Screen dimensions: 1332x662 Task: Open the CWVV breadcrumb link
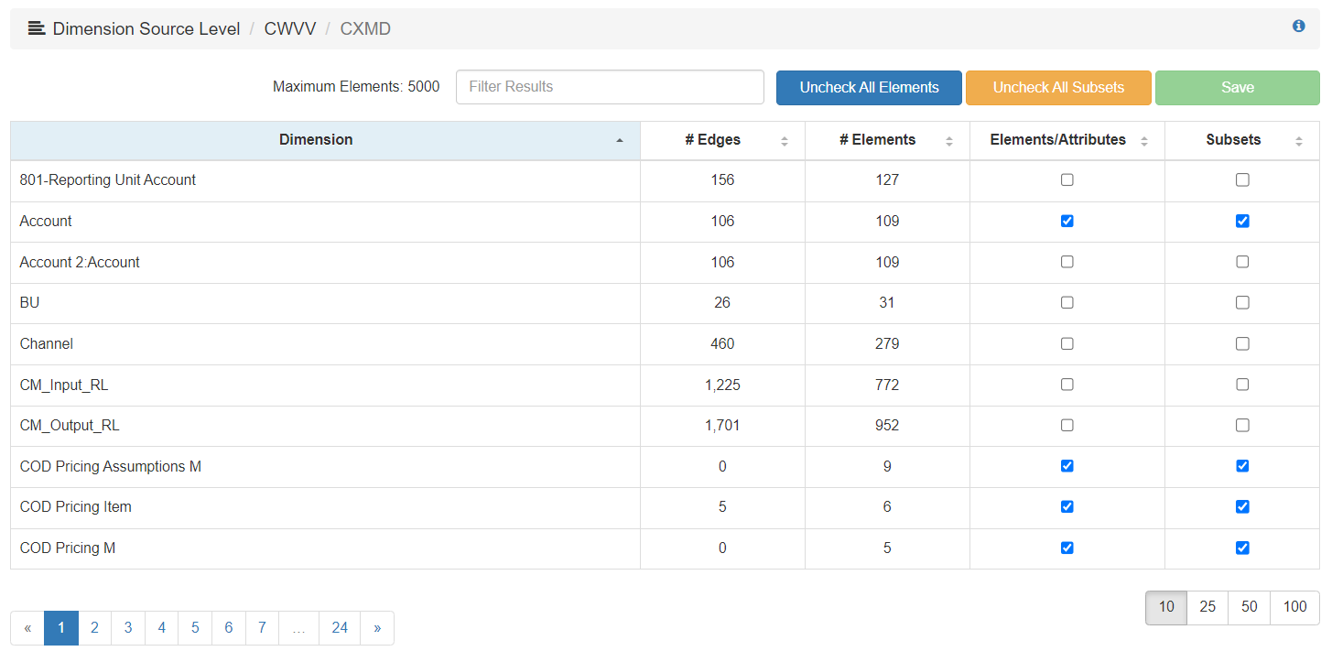point(290,28)
